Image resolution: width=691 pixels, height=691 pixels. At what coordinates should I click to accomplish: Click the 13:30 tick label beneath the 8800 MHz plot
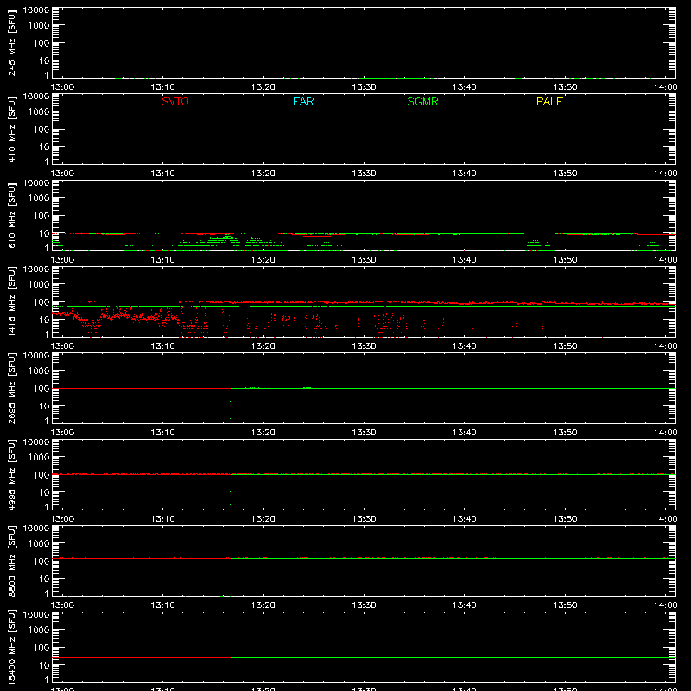(x=364, y=605)
